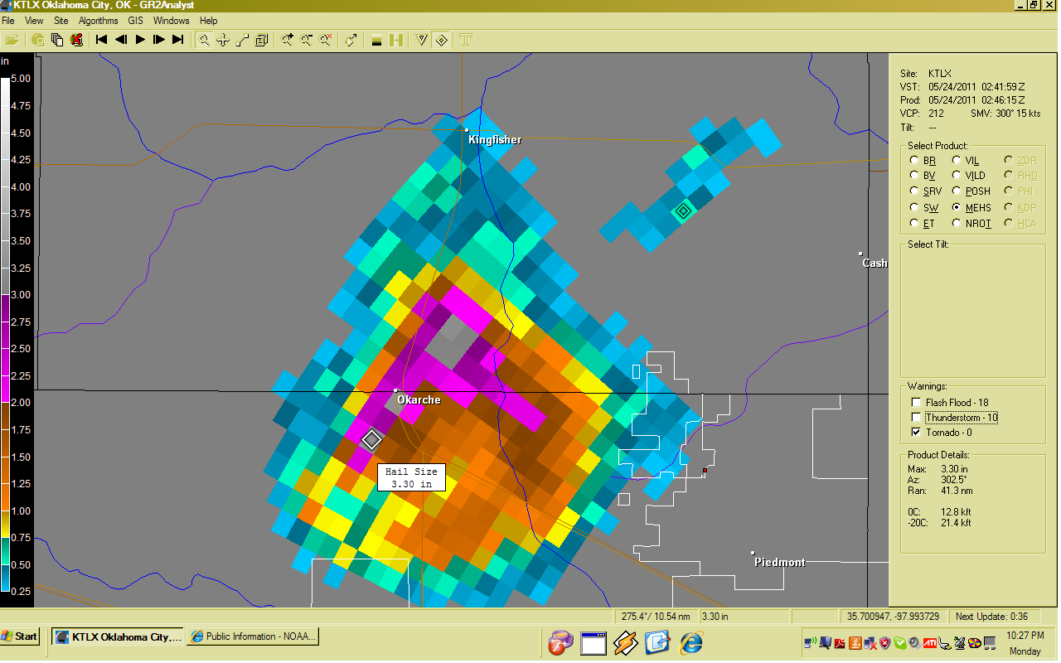This screenshot has height=663, width=1061.
Task: Select the ET product radio button
Action: (913, 223)
